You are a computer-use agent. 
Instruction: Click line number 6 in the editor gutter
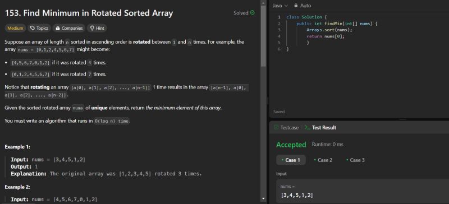(279, 49)
